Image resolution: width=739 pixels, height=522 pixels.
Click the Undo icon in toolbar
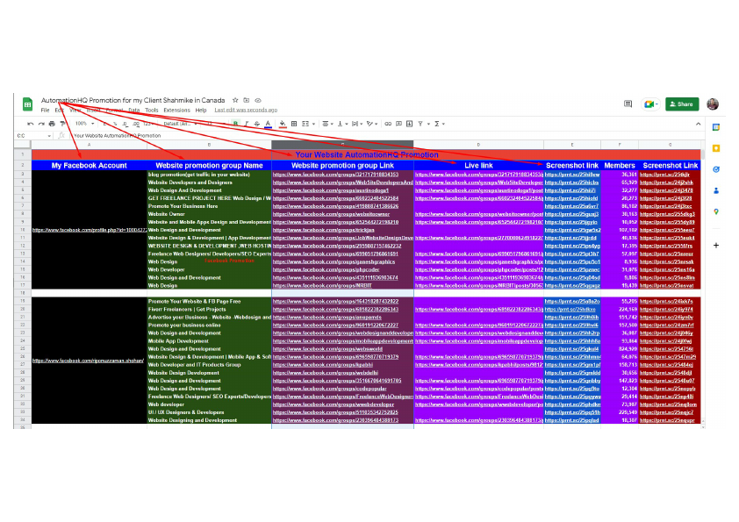[30, 124]
